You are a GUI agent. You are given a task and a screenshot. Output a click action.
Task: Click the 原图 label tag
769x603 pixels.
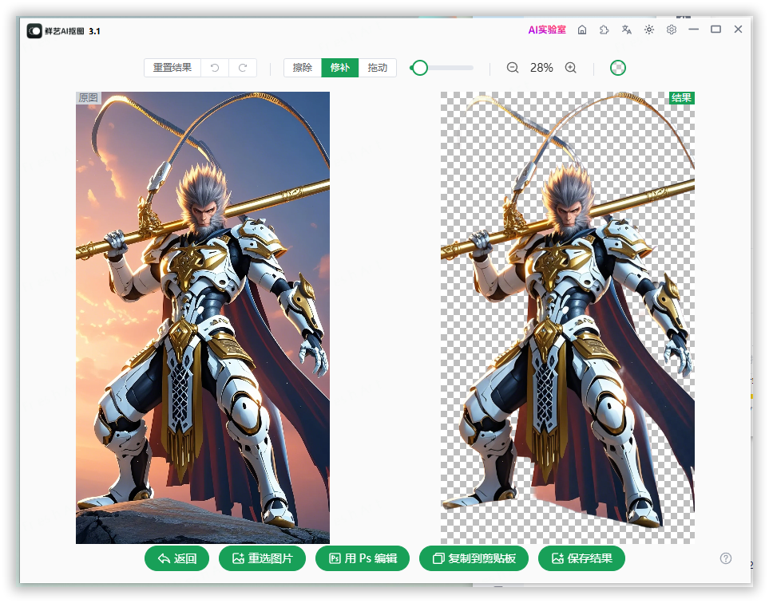(89, 97)
